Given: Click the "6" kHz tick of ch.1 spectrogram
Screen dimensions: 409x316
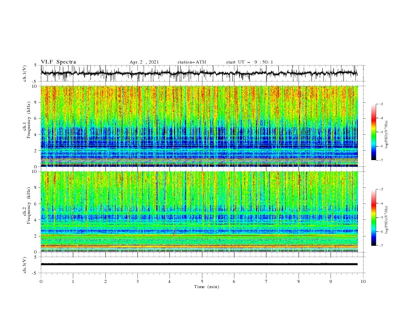Looking at the screenshot, I should click(36, 118).
